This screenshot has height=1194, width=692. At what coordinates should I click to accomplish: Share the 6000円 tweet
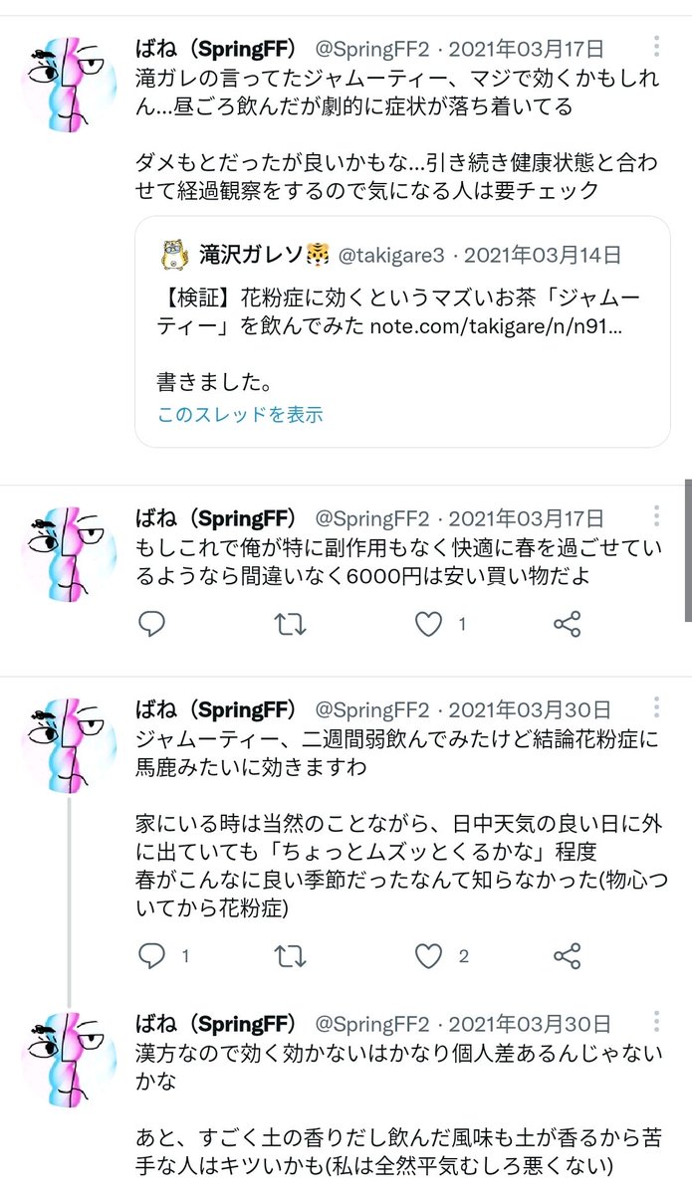pos(567,624)
